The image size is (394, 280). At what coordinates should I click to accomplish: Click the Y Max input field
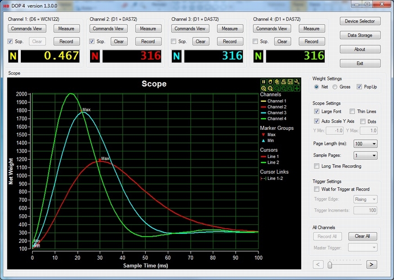click(369, 130)
